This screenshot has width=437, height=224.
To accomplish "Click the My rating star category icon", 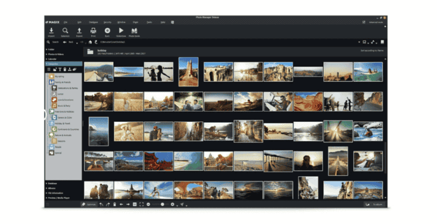I will pyautogui.click(x=51, y=76).
